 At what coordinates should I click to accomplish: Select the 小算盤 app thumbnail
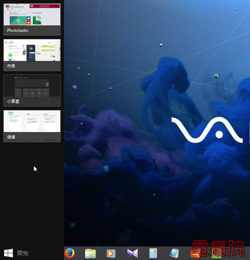click(x=32, y=90)
